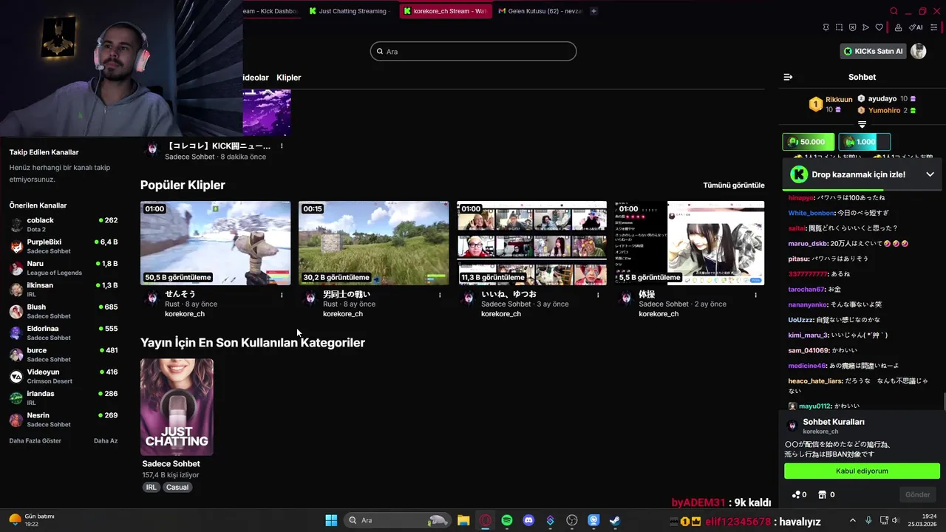Play the せんそう clip thumbnail

[215, 243]
